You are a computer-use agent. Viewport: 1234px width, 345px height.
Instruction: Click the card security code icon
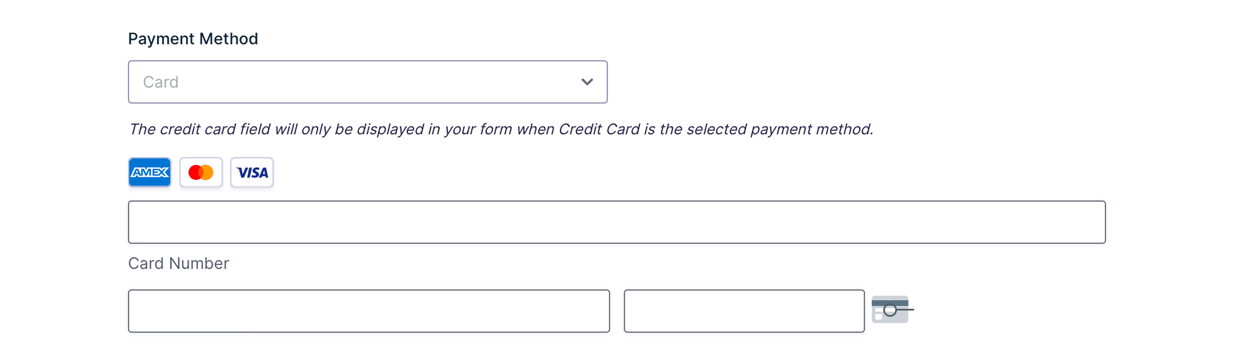891,309
